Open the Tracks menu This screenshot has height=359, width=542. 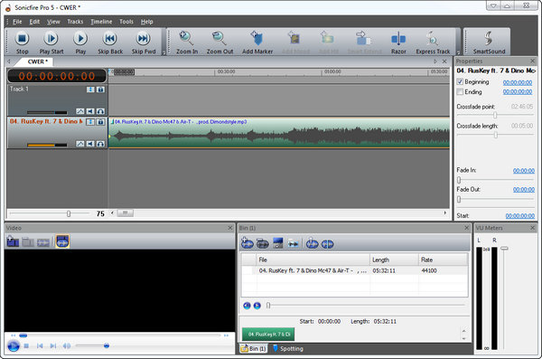point(75,22)
